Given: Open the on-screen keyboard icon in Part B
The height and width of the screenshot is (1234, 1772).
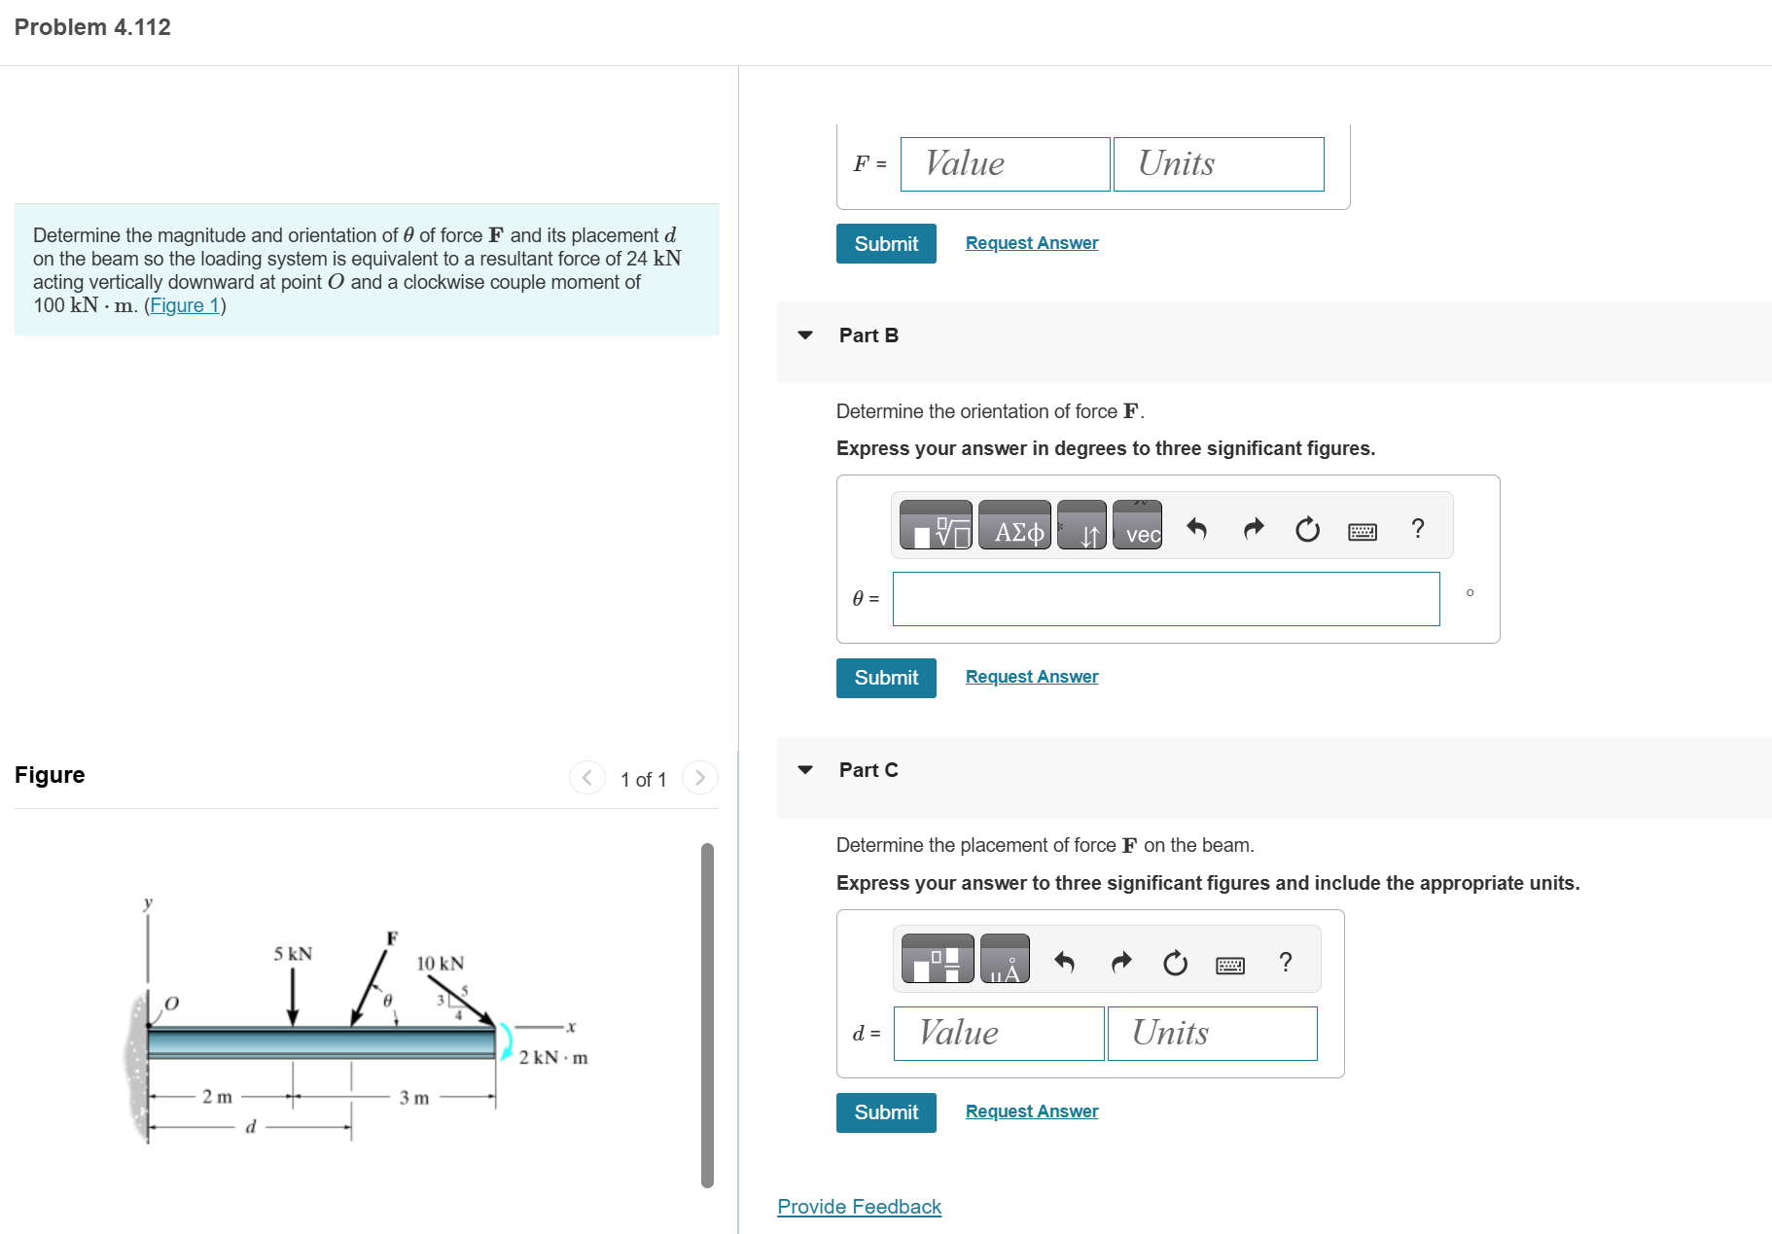Looking at the screenshot, I should (1363, 530).
